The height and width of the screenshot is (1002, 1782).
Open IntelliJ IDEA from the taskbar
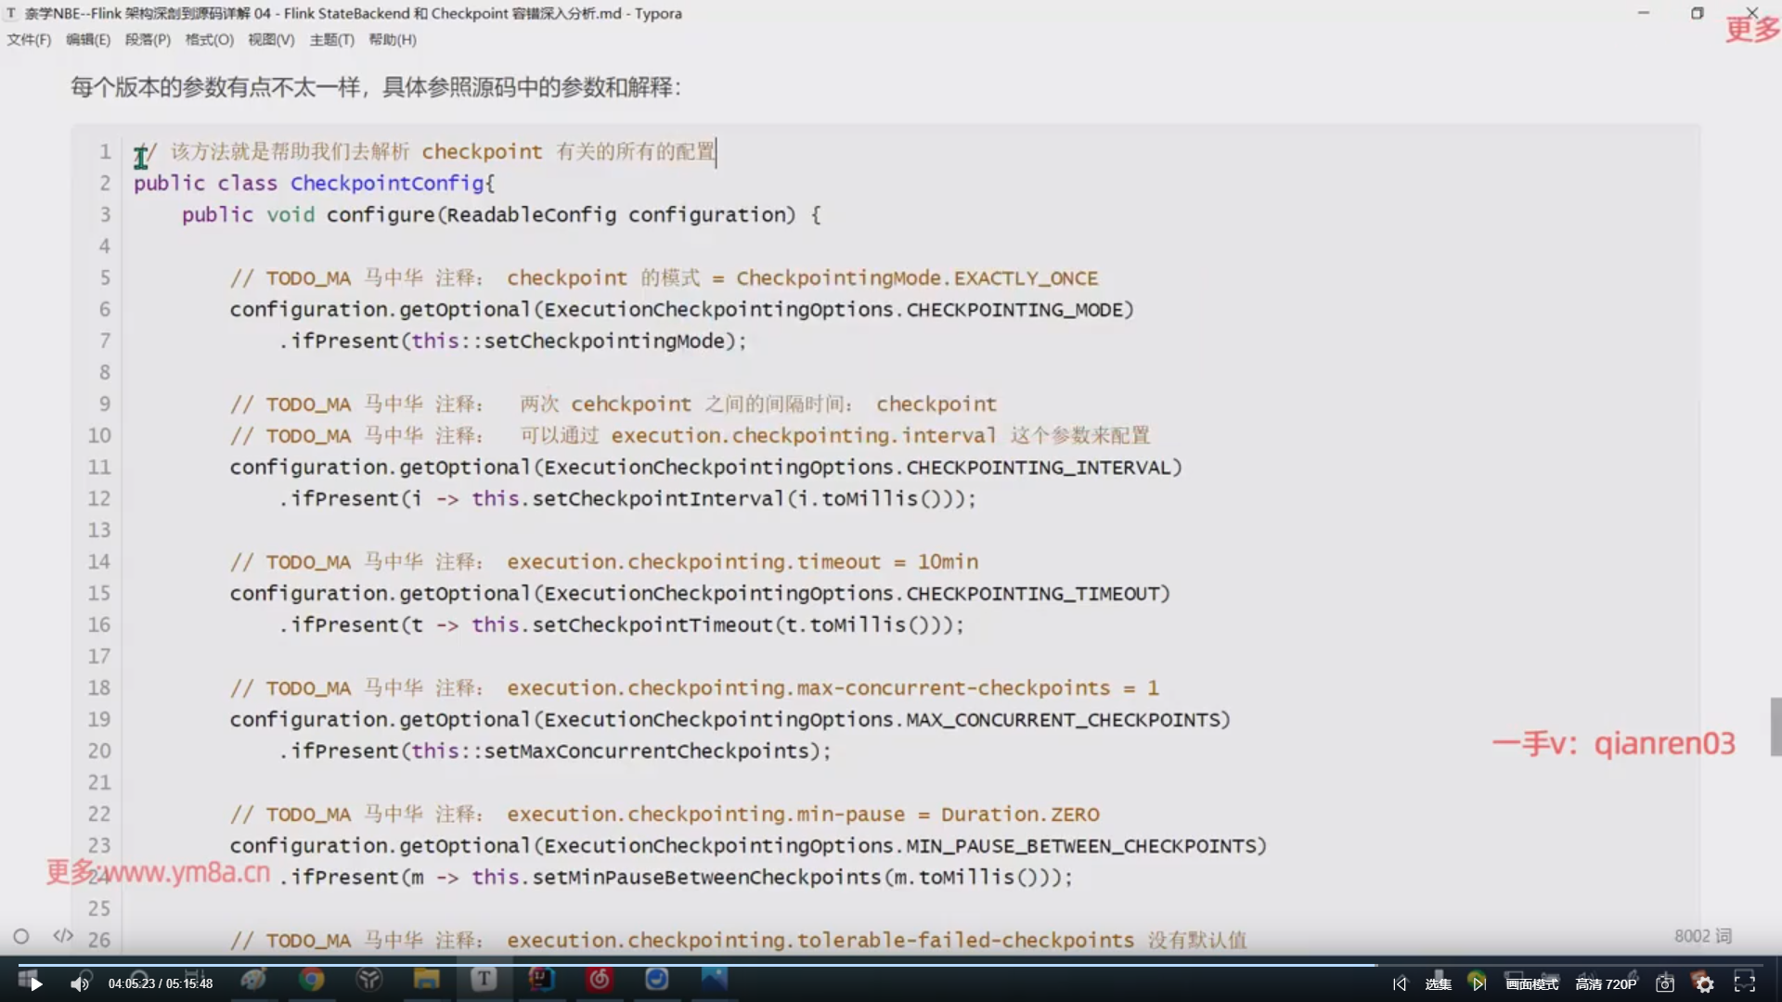[541, 980]
